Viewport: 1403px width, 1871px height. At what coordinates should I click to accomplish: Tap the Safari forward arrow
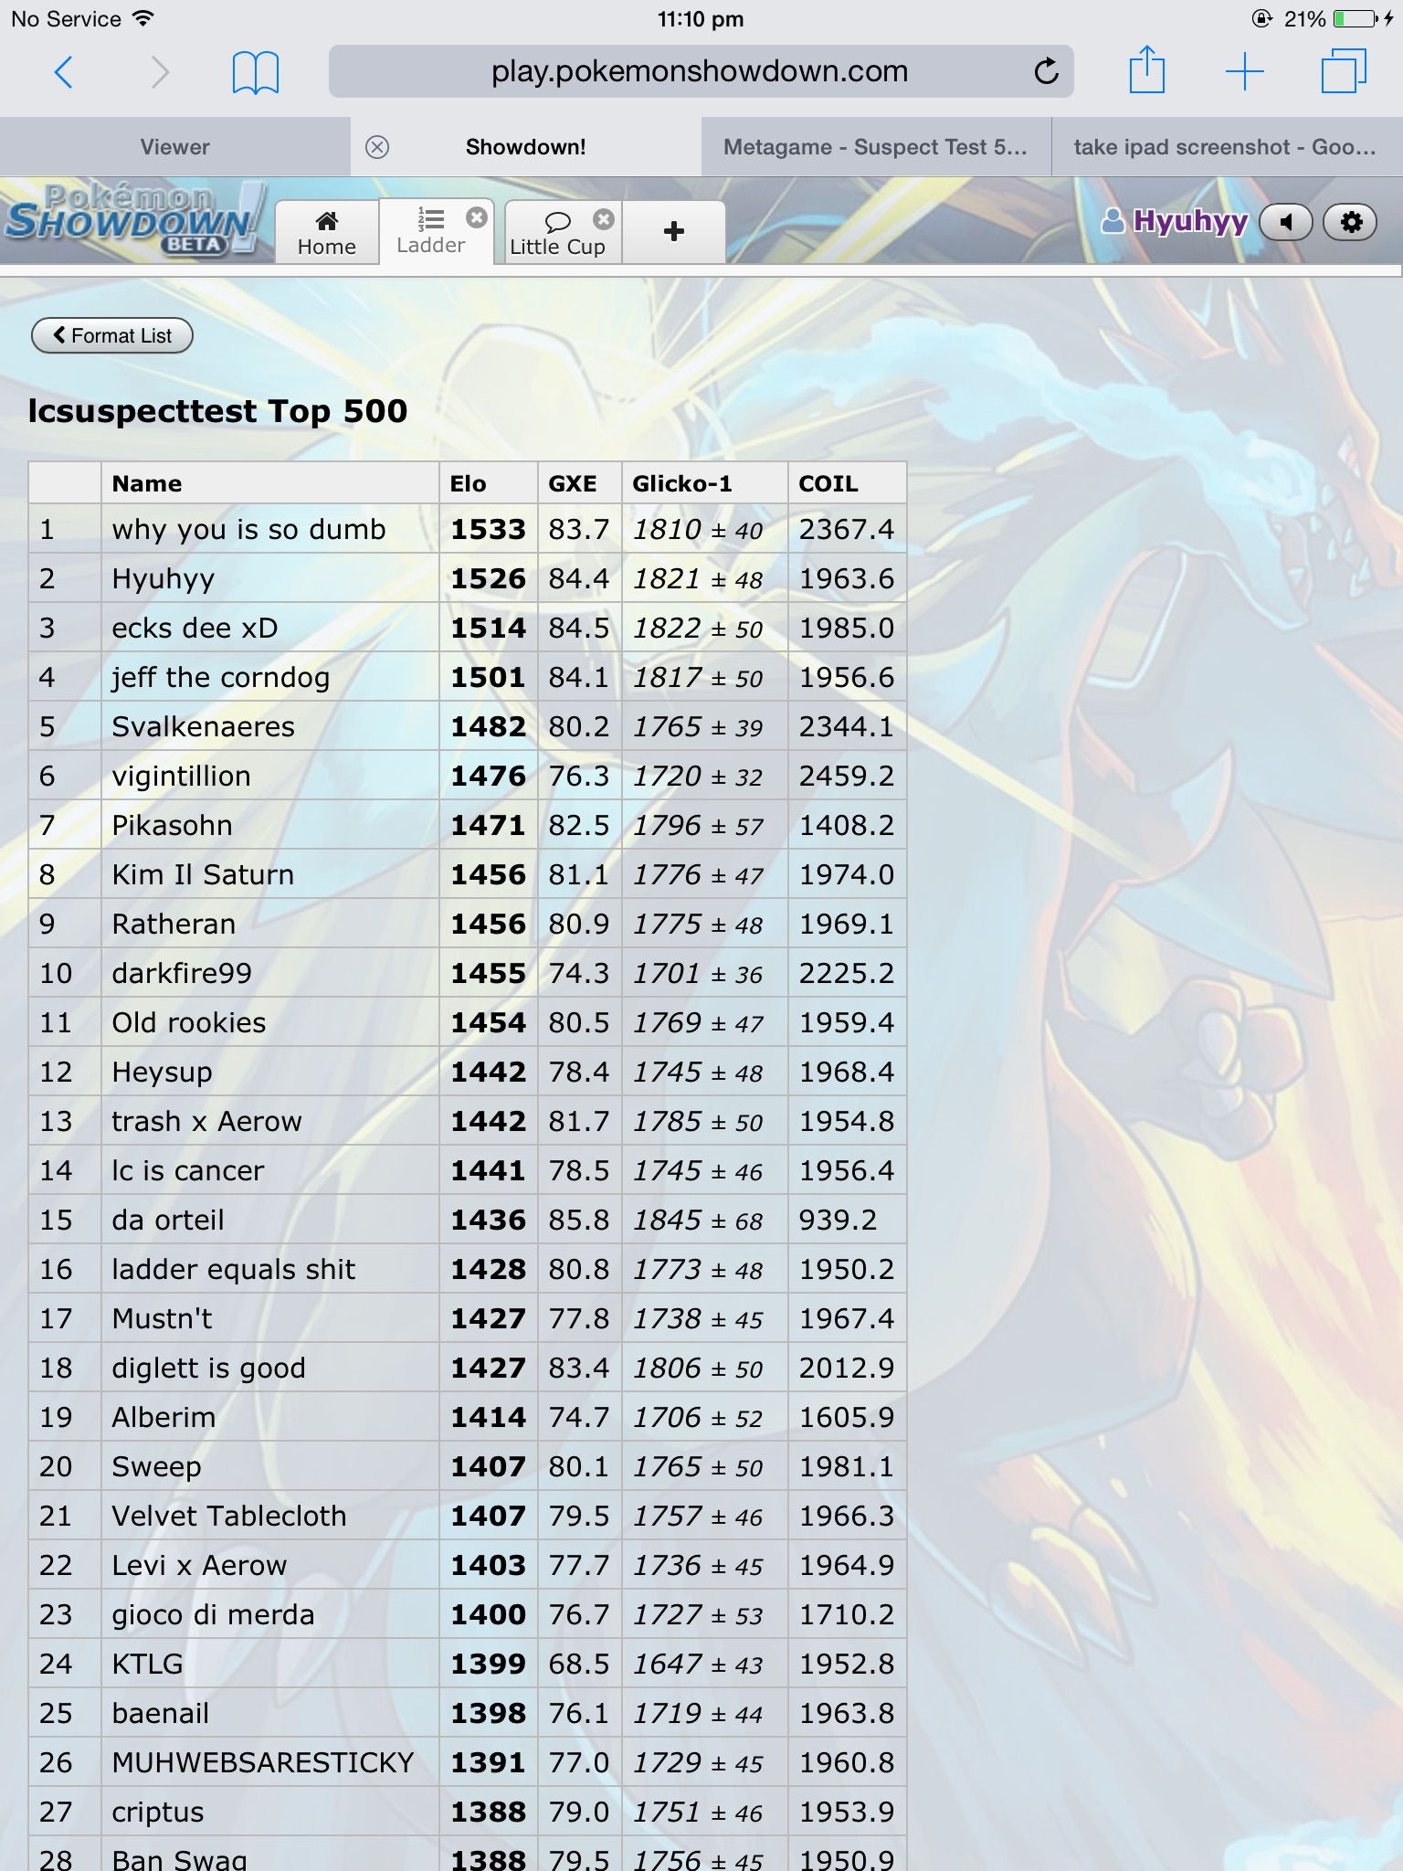[x=160, y=71]
